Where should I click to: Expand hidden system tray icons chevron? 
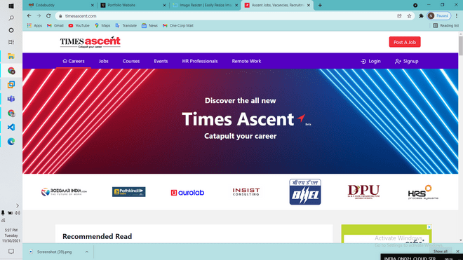tap(18, 205)
